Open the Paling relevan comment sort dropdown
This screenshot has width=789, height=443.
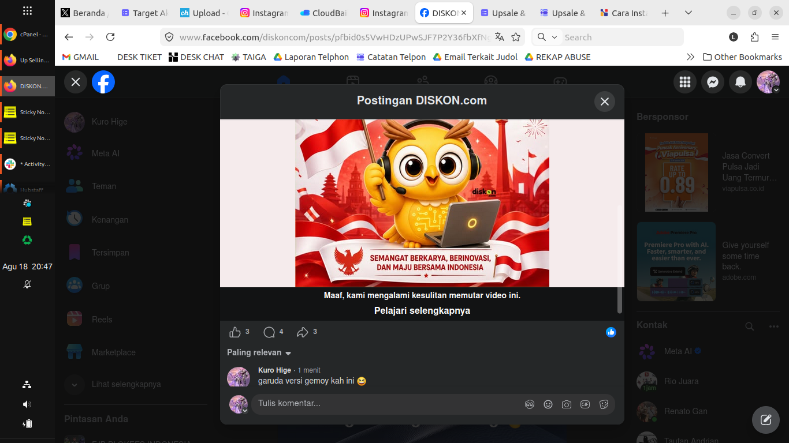[x=259, y=352]
